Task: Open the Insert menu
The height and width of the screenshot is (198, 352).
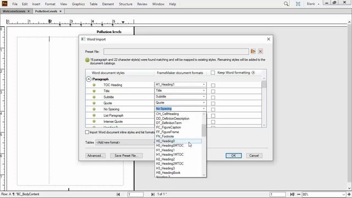Action: 36,4
